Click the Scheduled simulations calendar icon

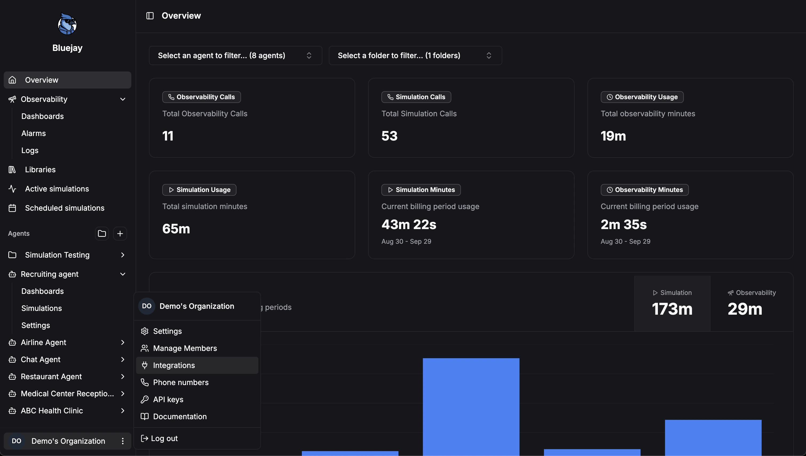[x=12, y=208]
